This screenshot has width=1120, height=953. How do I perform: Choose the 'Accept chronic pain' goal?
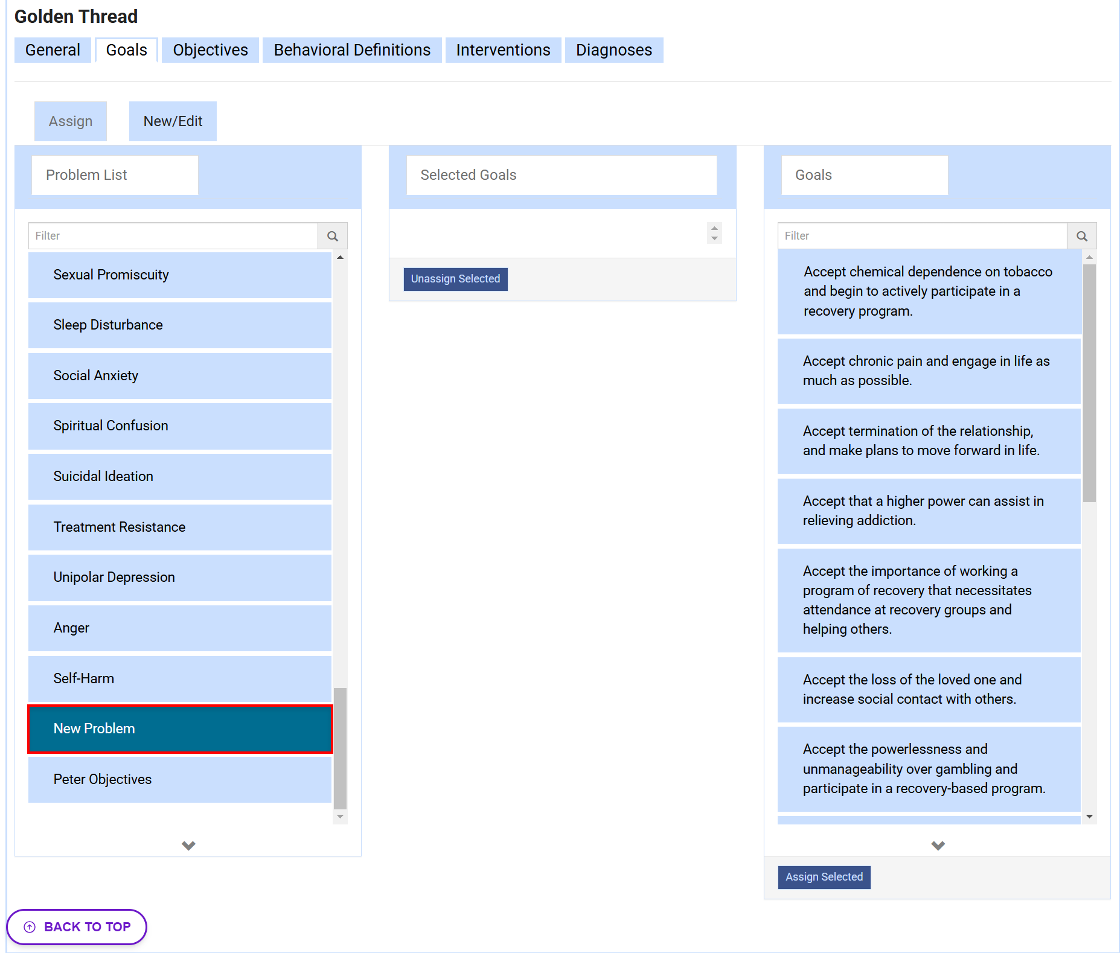point(929,371)
